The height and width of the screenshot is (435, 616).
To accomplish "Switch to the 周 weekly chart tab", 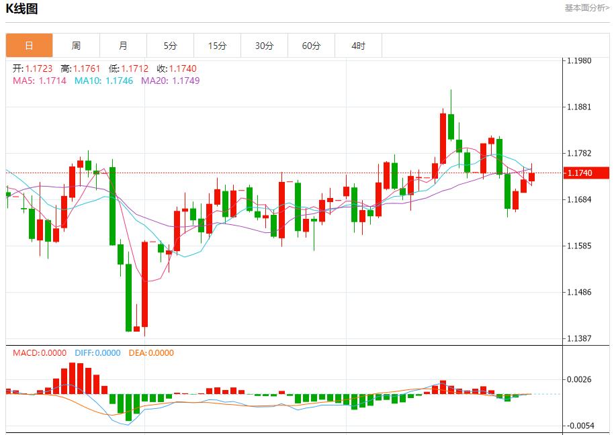I will 76,45.
